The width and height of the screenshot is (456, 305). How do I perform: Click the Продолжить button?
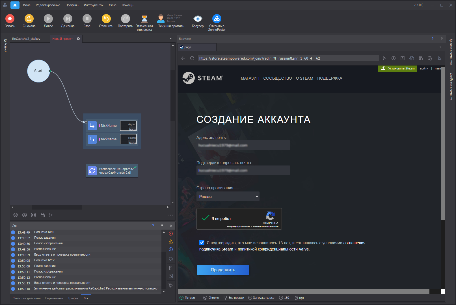[x=223, y=270]
